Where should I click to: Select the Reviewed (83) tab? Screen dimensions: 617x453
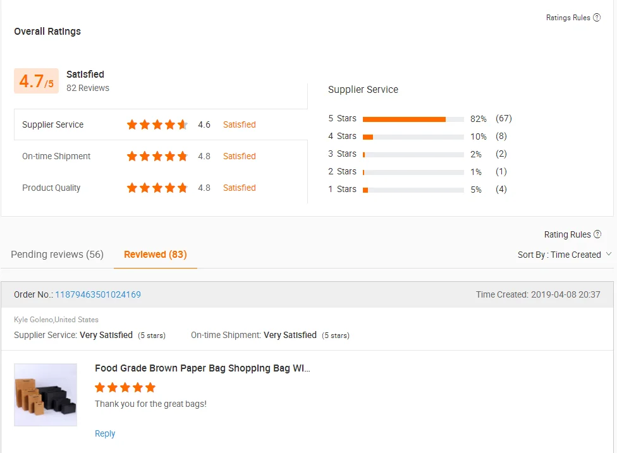point(155,254)
